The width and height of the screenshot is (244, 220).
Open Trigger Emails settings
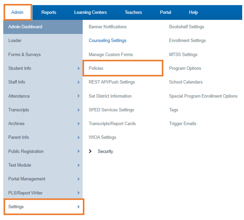click(183, 124)
